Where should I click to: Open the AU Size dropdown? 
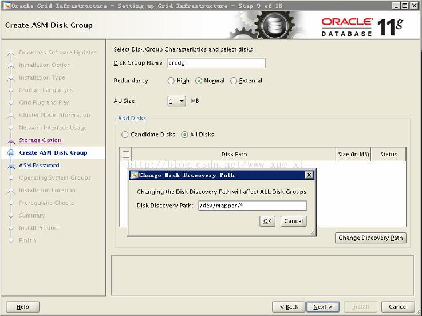click(176, 101)
